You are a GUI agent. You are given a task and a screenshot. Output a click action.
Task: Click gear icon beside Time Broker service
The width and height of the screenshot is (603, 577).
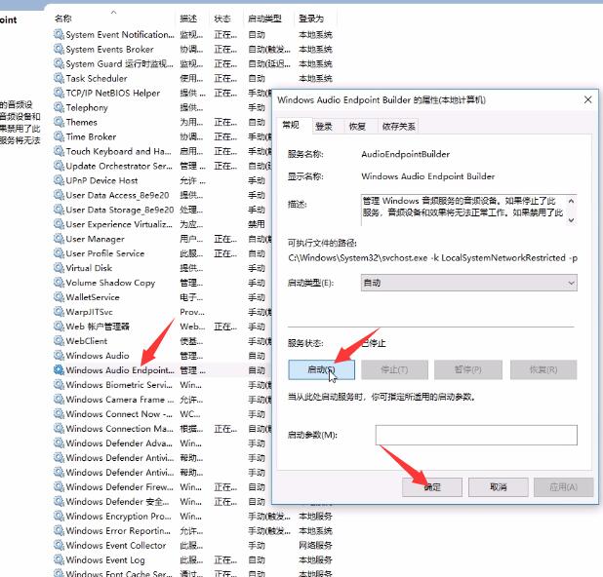point(59,136)
